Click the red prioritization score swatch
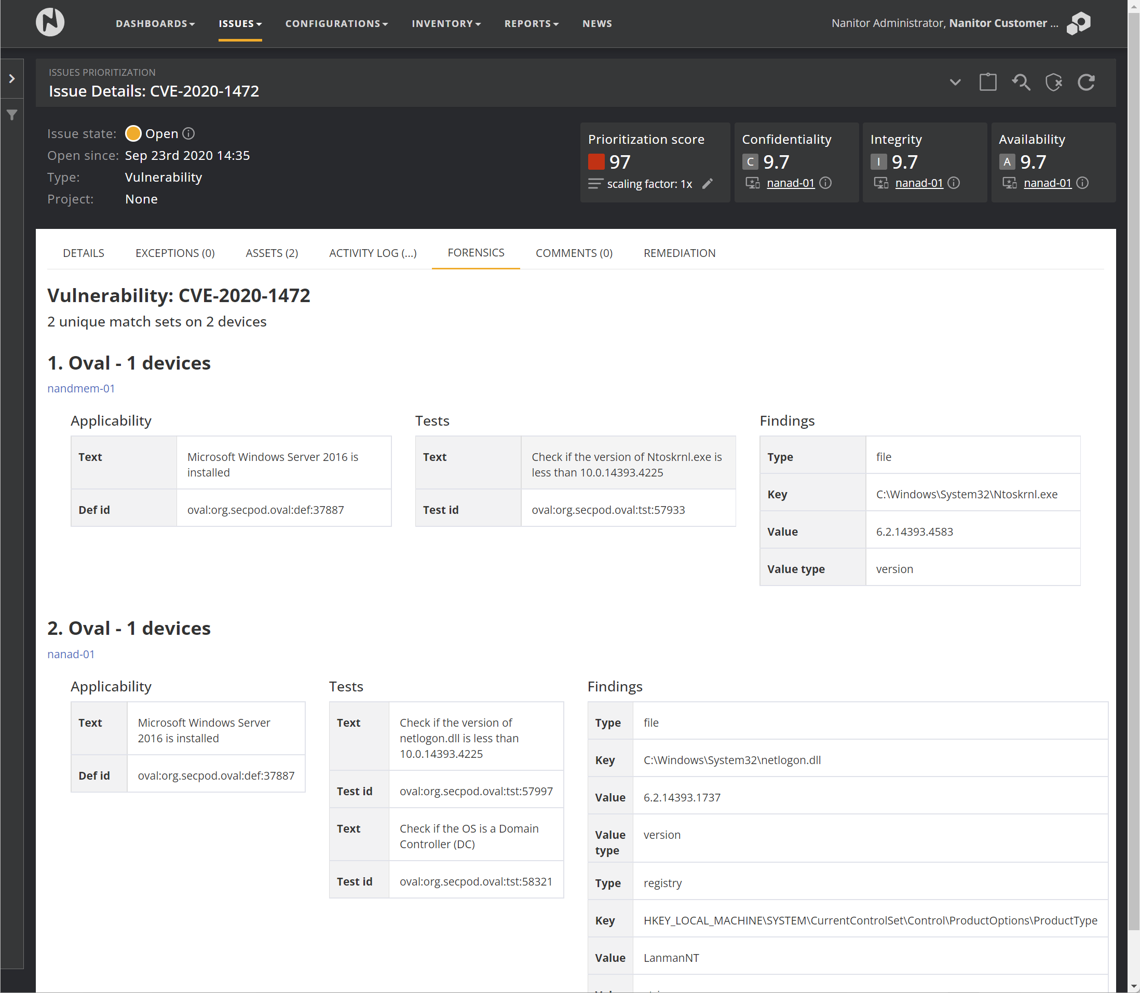Image resolution: width=1140 pixels, height=993 pixels. point(596,162)
